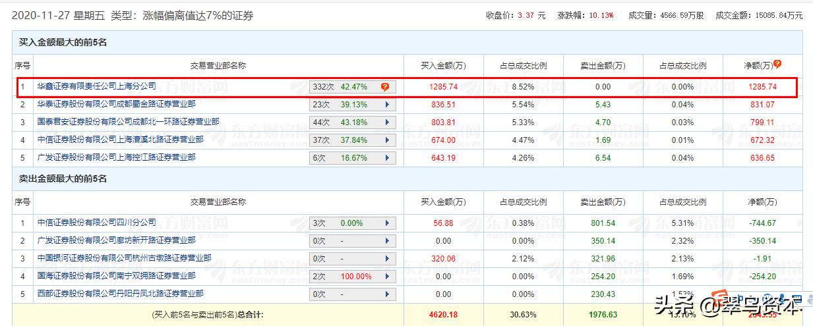813x326 pixels.
Task: Select the net amount 672.32
Action: (x=762, y=140)
